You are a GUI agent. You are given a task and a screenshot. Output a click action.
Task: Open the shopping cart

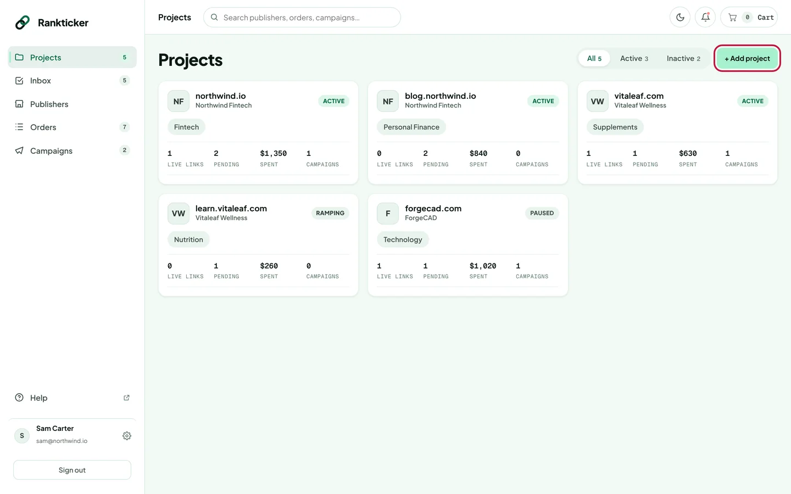(x=749, y=17)
